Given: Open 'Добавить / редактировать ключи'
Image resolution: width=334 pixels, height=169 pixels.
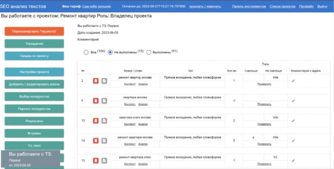Looking at the screenshot, I should click(x=34, y=84).
